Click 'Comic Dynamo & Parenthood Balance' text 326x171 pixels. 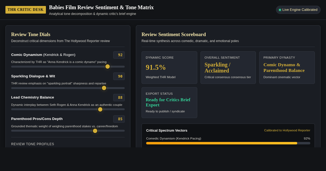[284, 68]
